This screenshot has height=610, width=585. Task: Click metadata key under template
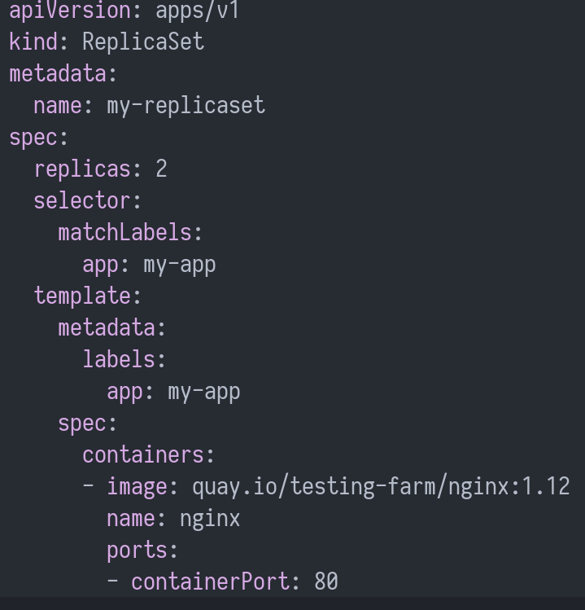click(107, 327)
